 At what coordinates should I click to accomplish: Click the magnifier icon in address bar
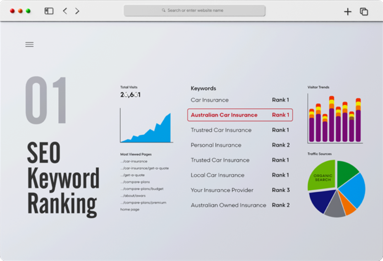163,10
